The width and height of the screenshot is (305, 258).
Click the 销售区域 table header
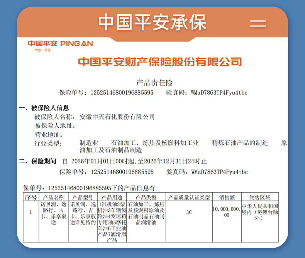coord(260,197)
